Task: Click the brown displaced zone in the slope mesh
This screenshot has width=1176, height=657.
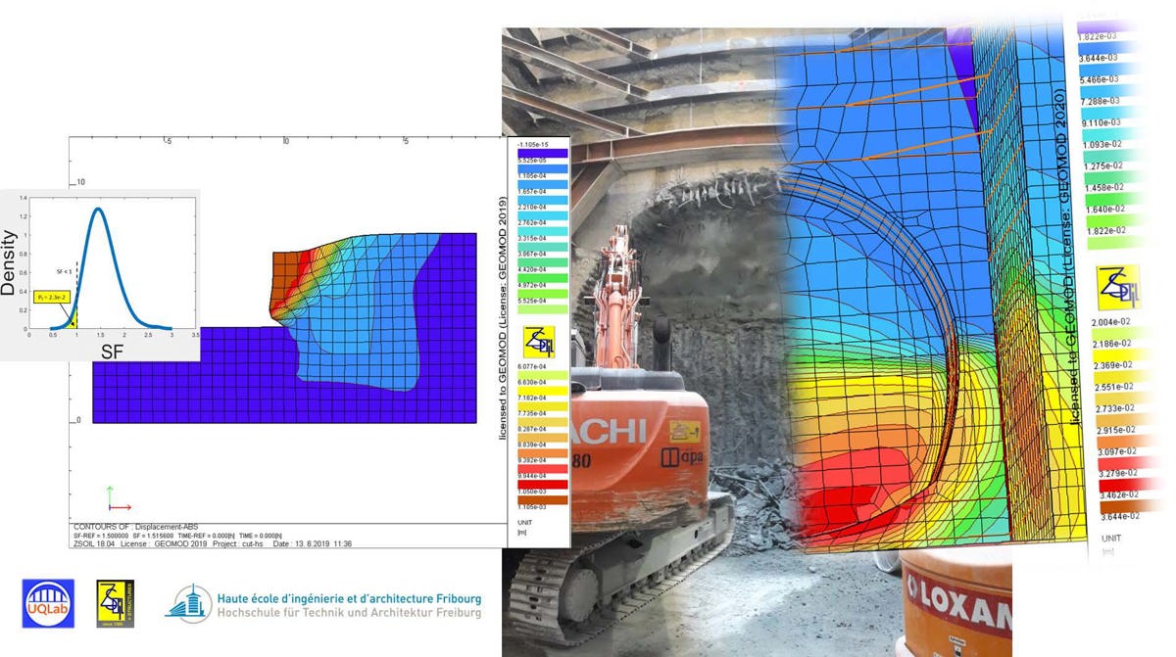Action: pos(282,268)
